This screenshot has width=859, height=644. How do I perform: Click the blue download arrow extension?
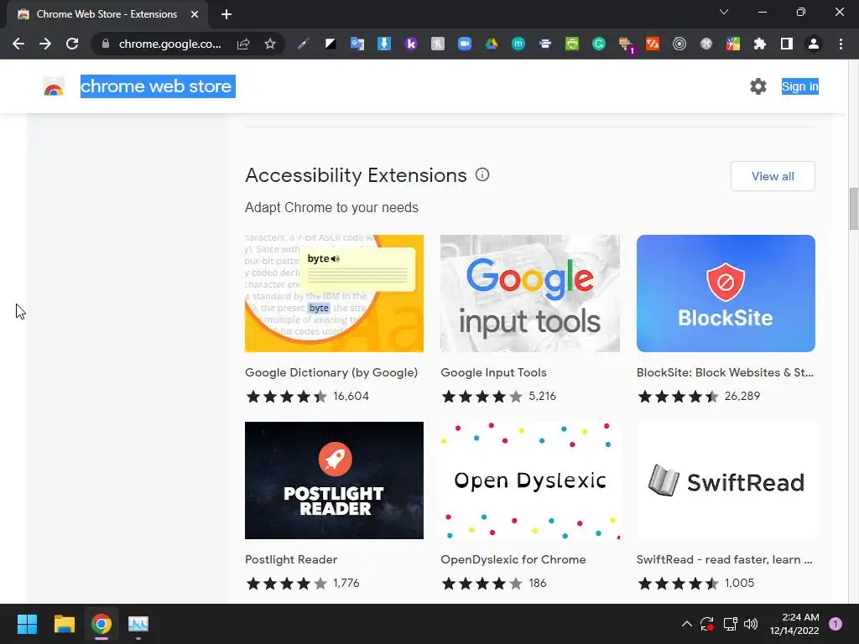384,44
